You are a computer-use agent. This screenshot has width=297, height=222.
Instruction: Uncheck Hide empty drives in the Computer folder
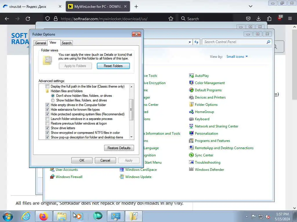click(x=47, y=105)
